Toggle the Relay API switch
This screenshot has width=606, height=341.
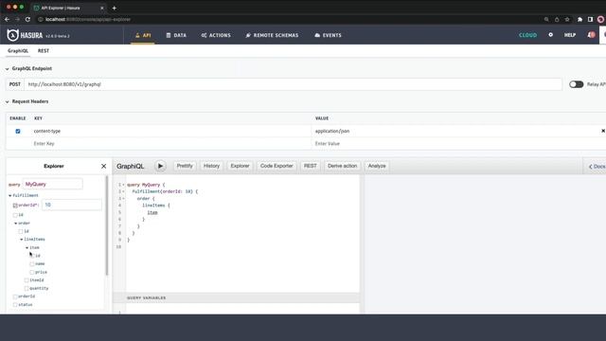click(x=576, y=84)
